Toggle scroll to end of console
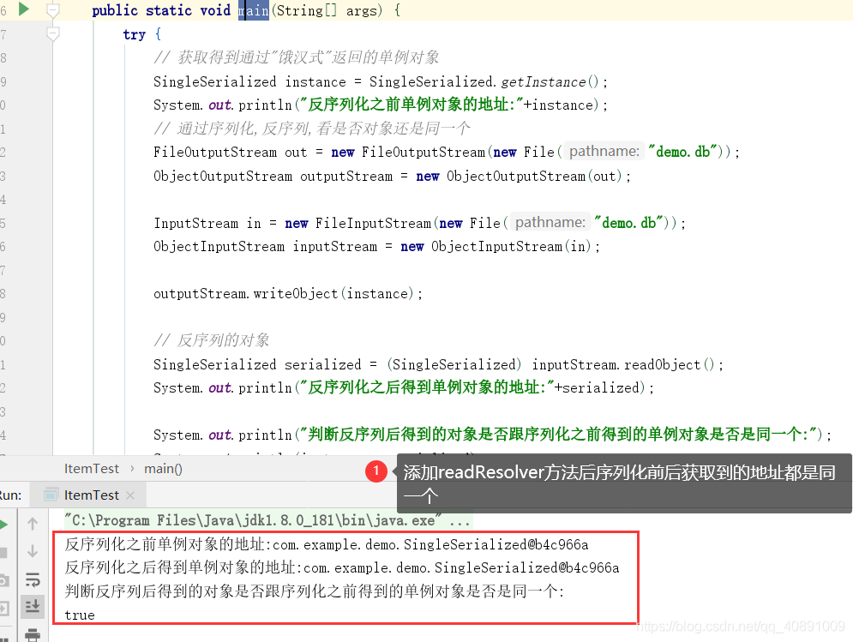This screenshot has height=642, width=853. (x=33, y=606)
